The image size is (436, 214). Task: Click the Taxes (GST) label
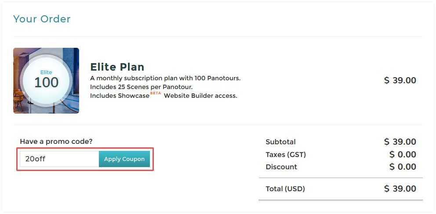(x=286, y=154)
